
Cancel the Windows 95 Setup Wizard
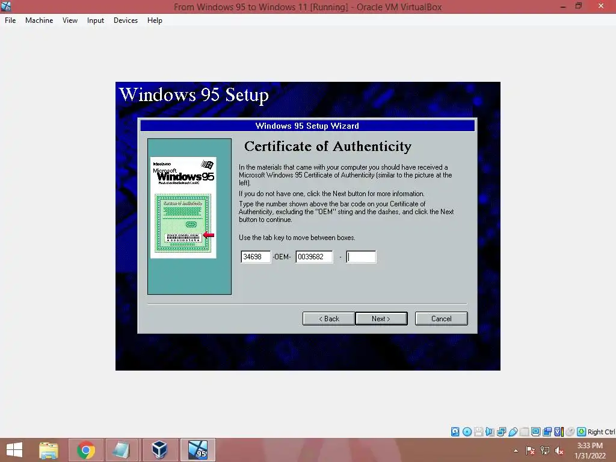pos(441,319)
